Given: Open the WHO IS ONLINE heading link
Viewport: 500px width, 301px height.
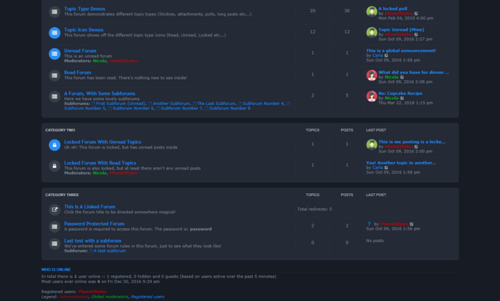Looking at the screenshot, I should pos(56,270).
